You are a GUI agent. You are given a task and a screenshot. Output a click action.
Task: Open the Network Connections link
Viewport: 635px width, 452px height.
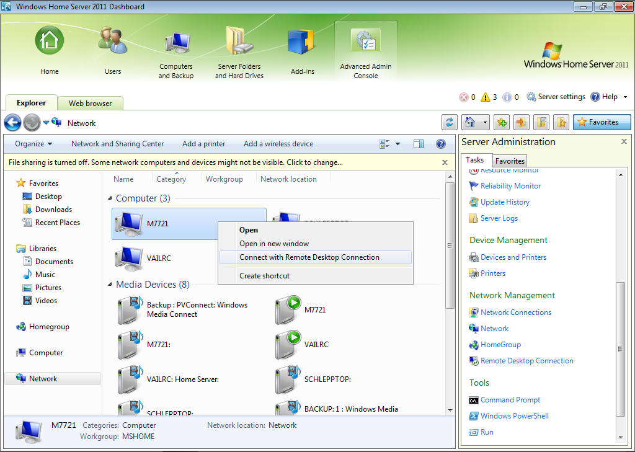coord(515,312)
